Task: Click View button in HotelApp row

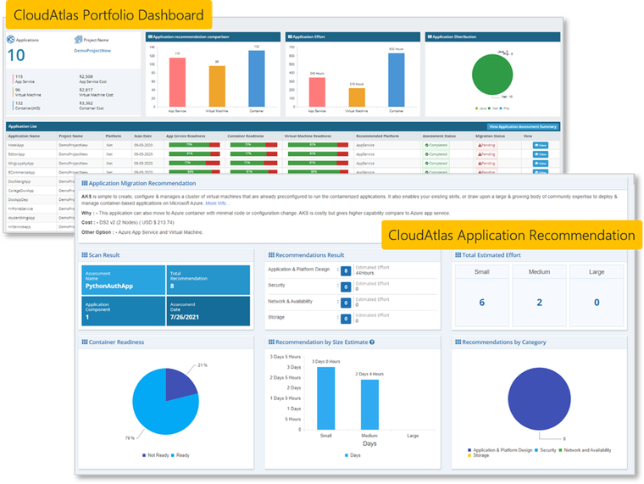Action: (540, 145)
